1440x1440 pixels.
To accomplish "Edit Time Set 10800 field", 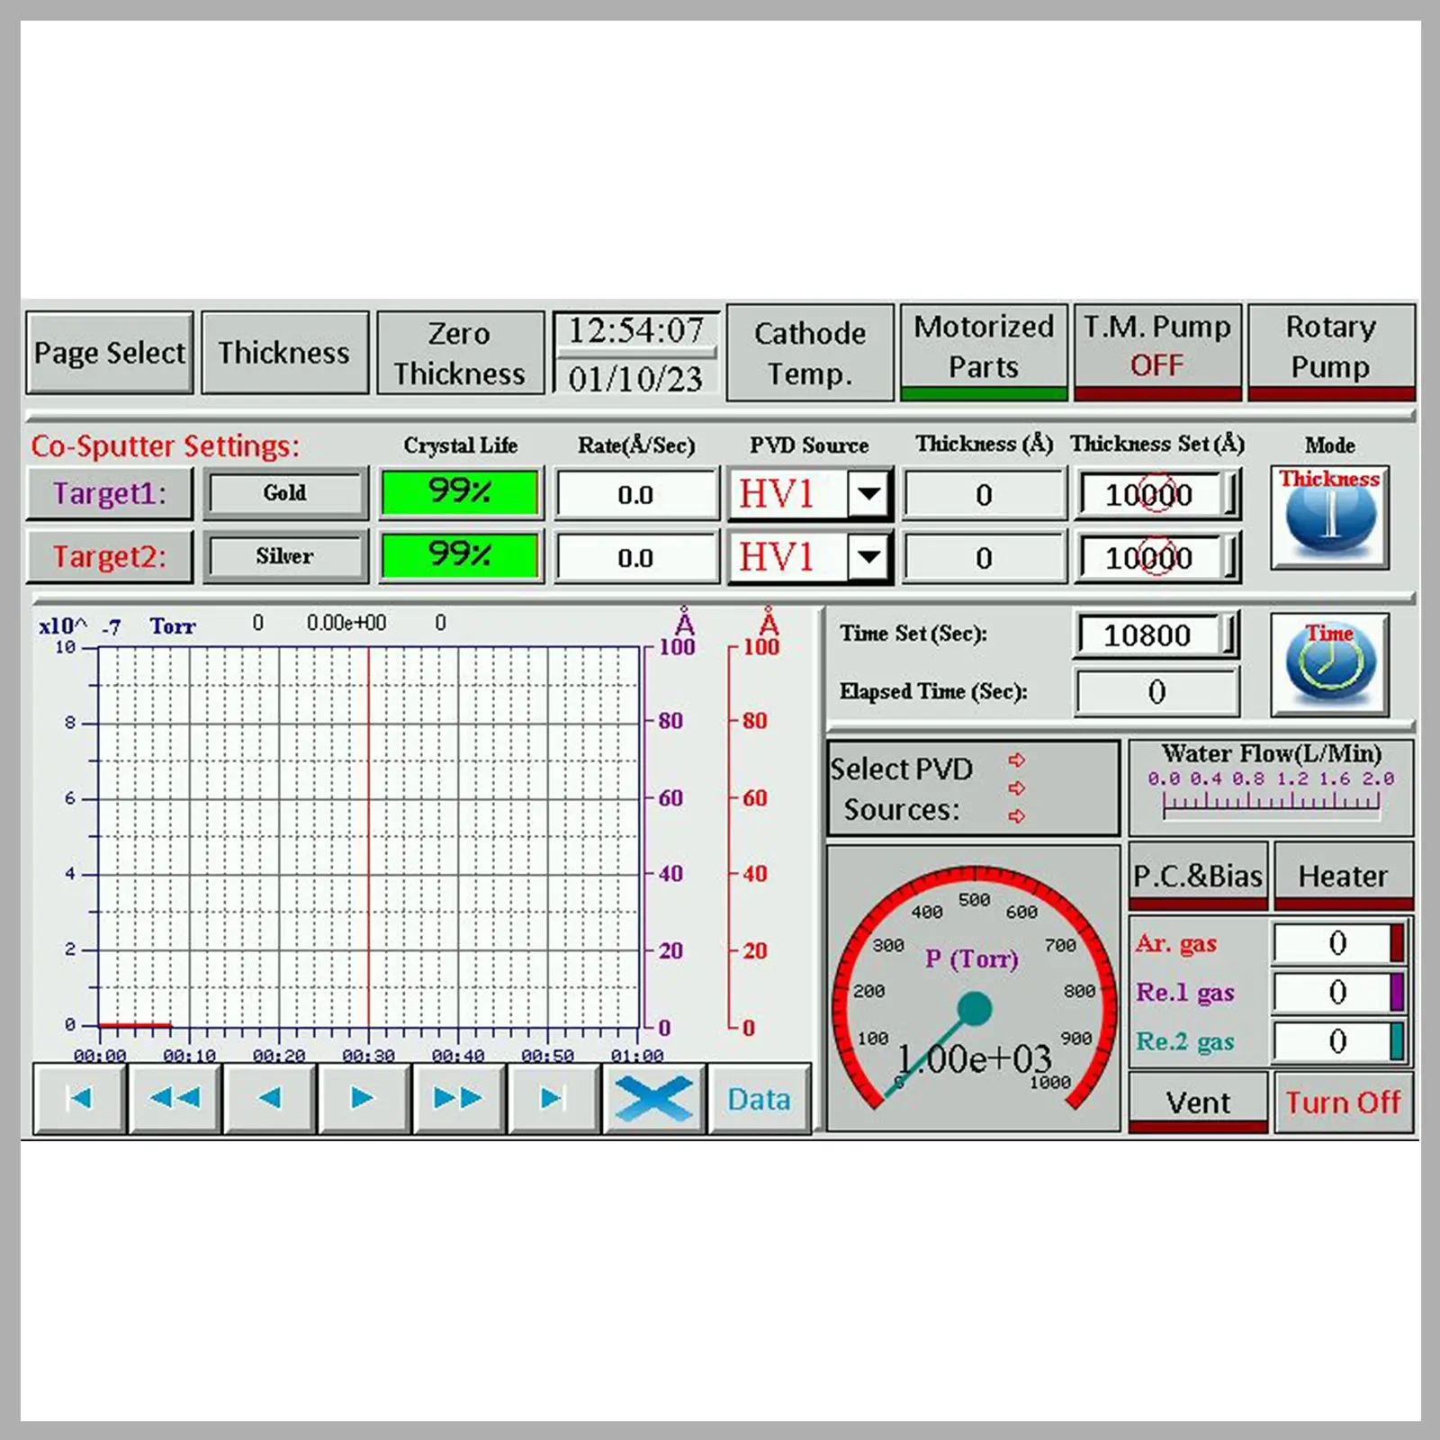I will point(1156,635).
